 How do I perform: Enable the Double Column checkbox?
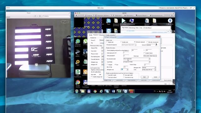[x=148, y=53]
